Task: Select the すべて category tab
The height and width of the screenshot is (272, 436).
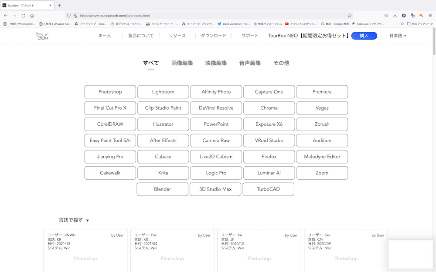Action: 151,63
